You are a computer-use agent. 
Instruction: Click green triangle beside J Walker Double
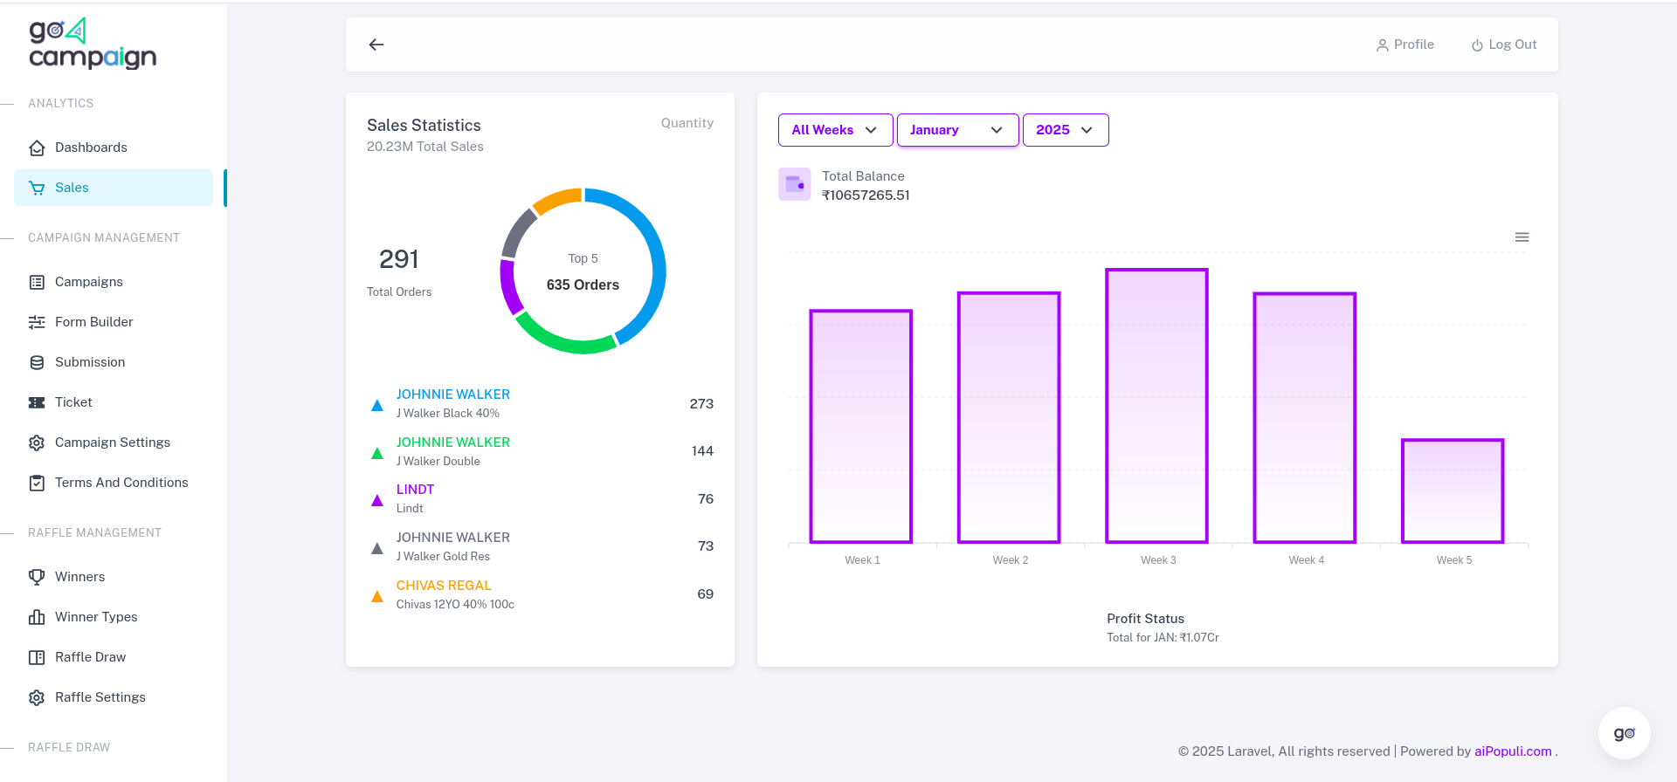pos(377,453)
